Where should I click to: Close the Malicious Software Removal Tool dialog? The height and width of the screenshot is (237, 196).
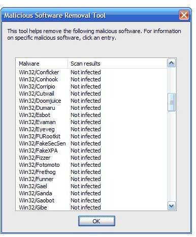click(184, 15)
